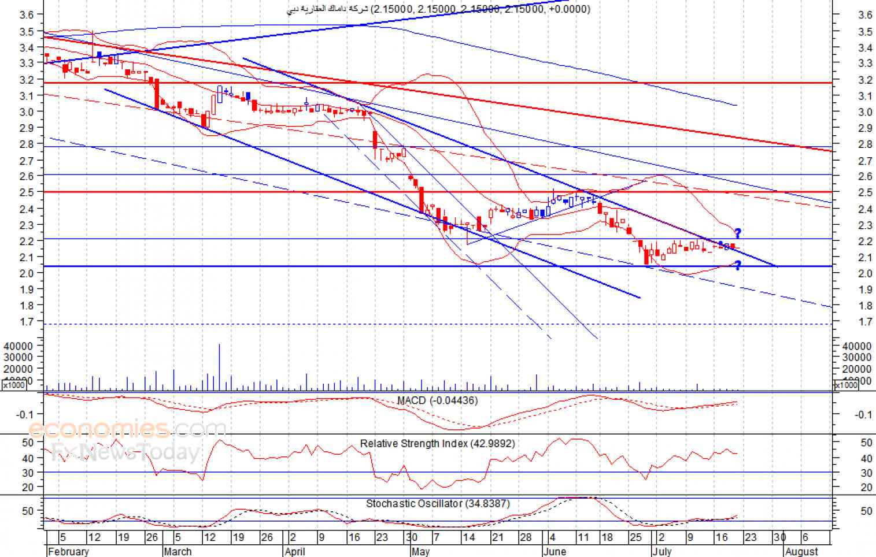Image resolution: width=876 pixels, height=557 pixels.
Task: Click the MACD (-0.04436) indicator title
Action: 437,400
